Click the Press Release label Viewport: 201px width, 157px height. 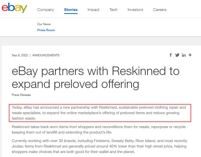21,95
